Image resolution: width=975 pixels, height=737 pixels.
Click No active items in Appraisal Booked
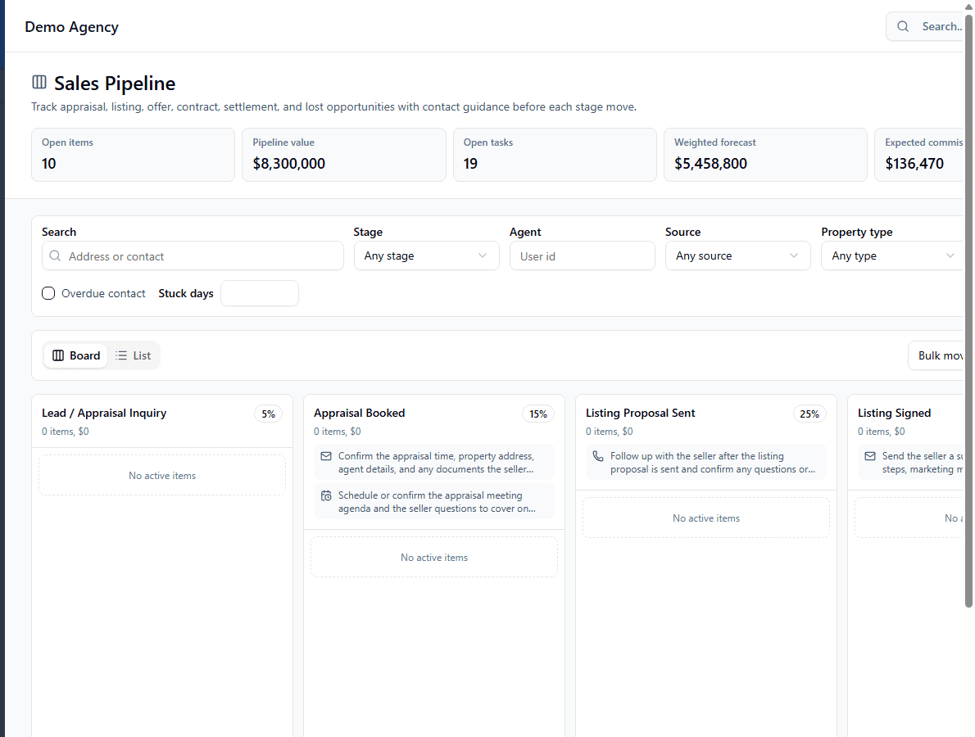click(434, 558)
